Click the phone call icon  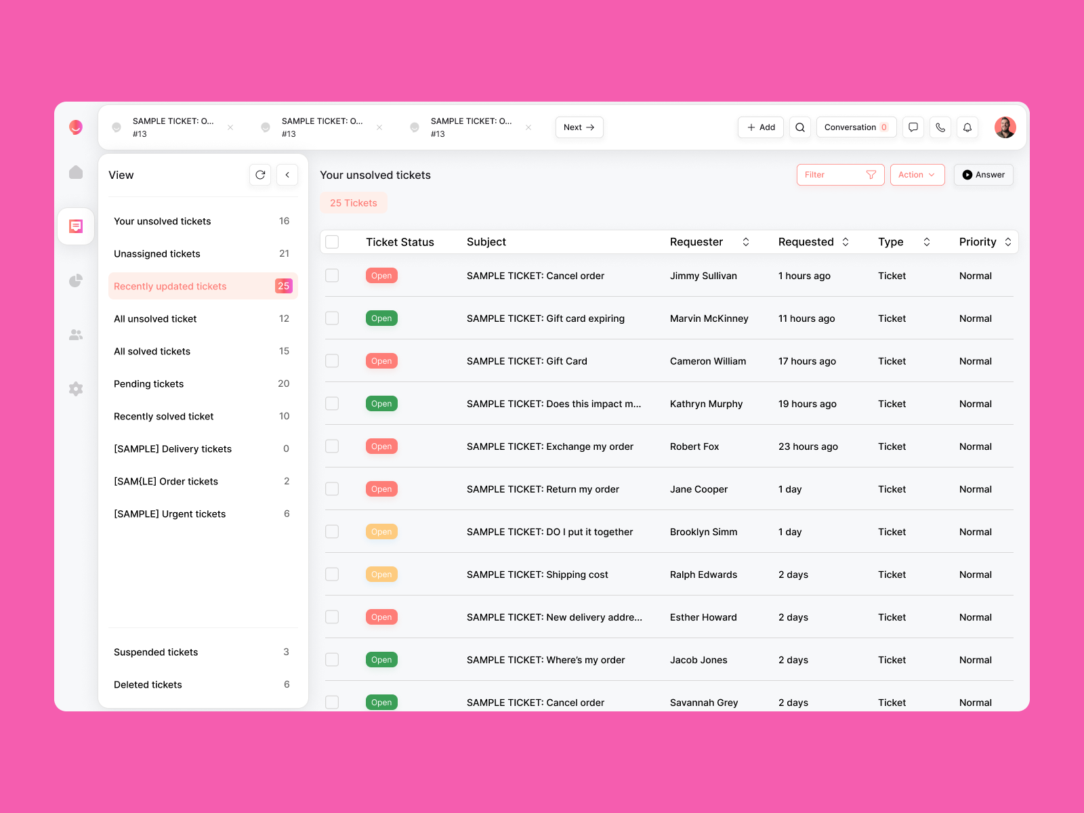pyautogui.click(x=940, y=127)
